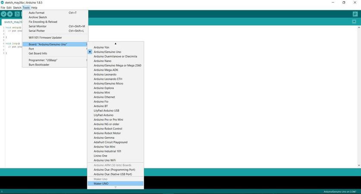The height and width of the screenshot is (194, 361).
Task: Choose LilyPad Arduino board
Action: click(115, 115)
